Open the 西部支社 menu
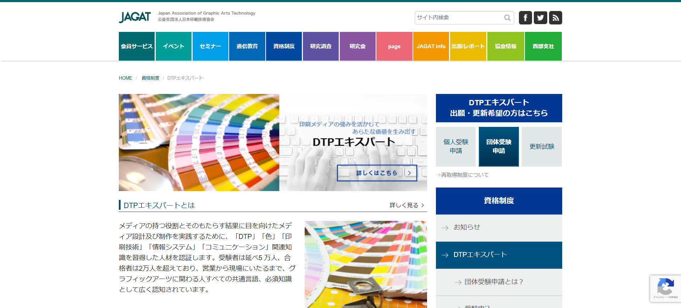Screen dimensions: 681x308 pyautogui.click(x=543, y=46)
